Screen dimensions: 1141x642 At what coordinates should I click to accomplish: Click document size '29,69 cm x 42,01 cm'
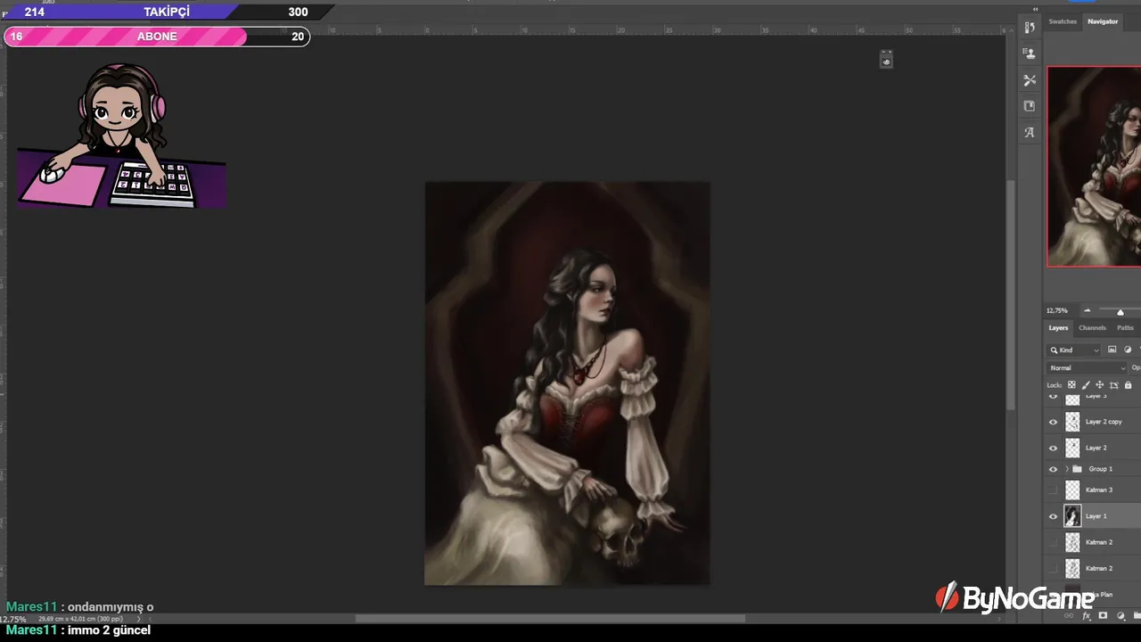pos(79,619)
